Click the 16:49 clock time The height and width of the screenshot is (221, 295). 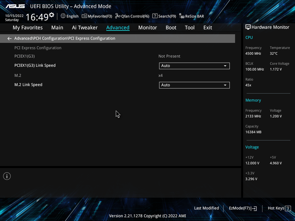point(37,17)
